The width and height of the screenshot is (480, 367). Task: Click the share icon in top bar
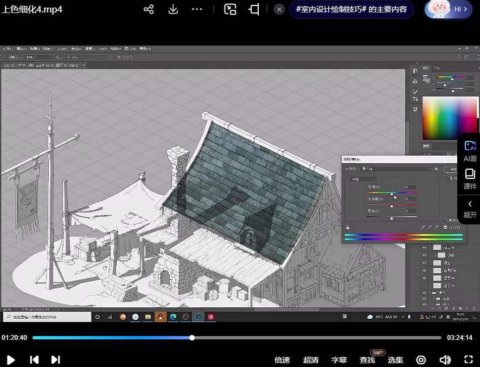click(149, 10)
